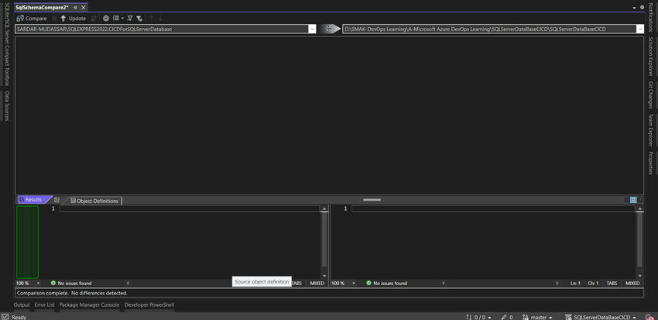Click the pane splitter grip handle

pyautogui.click(x=372, y=200)
